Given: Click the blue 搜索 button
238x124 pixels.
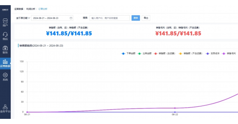Looking at the screenshot, I should (x=136, y=18).
